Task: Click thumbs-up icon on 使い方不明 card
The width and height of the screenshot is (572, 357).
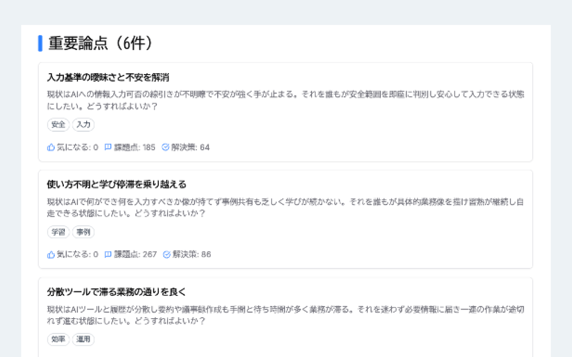Action: (x=51, y=254)
